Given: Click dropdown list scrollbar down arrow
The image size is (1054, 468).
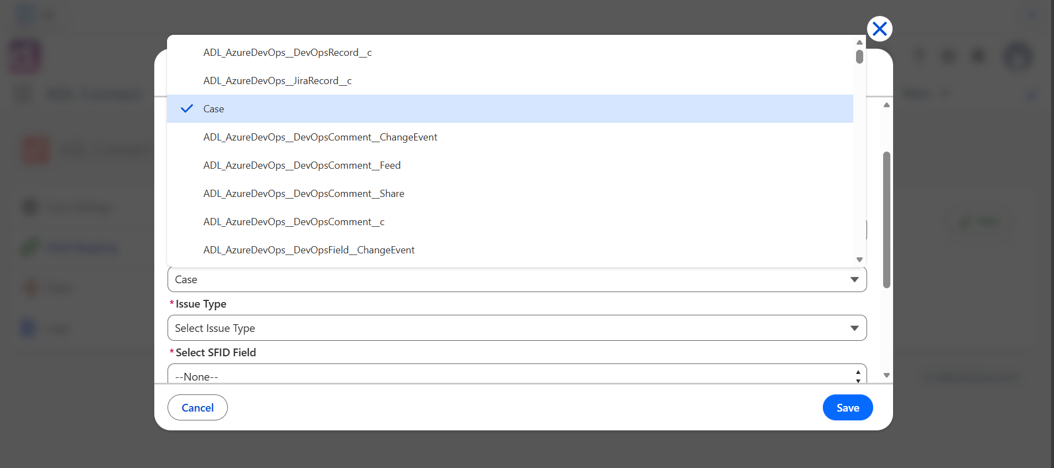Looking at the screenshot, I should (859, 259).
